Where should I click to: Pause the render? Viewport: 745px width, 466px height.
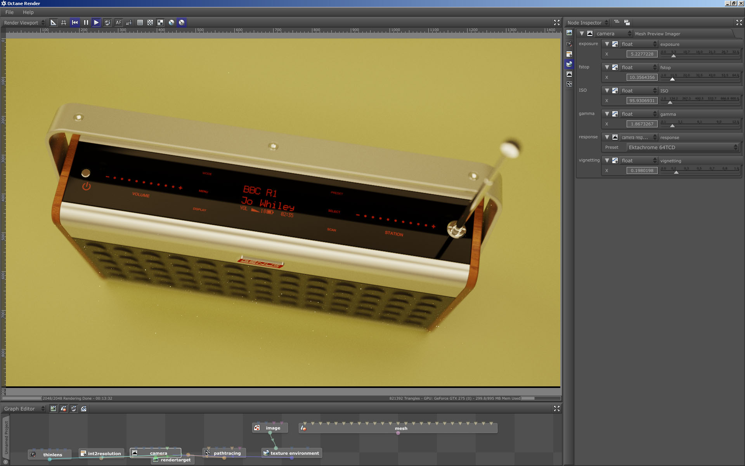(86, 23)
